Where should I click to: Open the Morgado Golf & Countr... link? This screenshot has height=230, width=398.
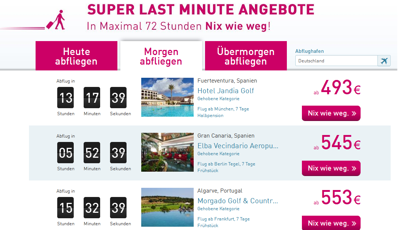pyautogui.click(x=238, y=201)
